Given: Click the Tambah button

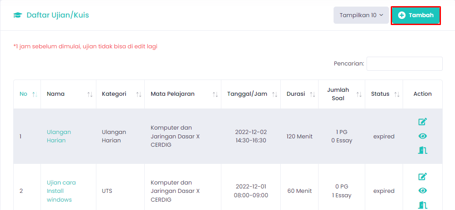Looking at the screenshot, I should [415, 15].
